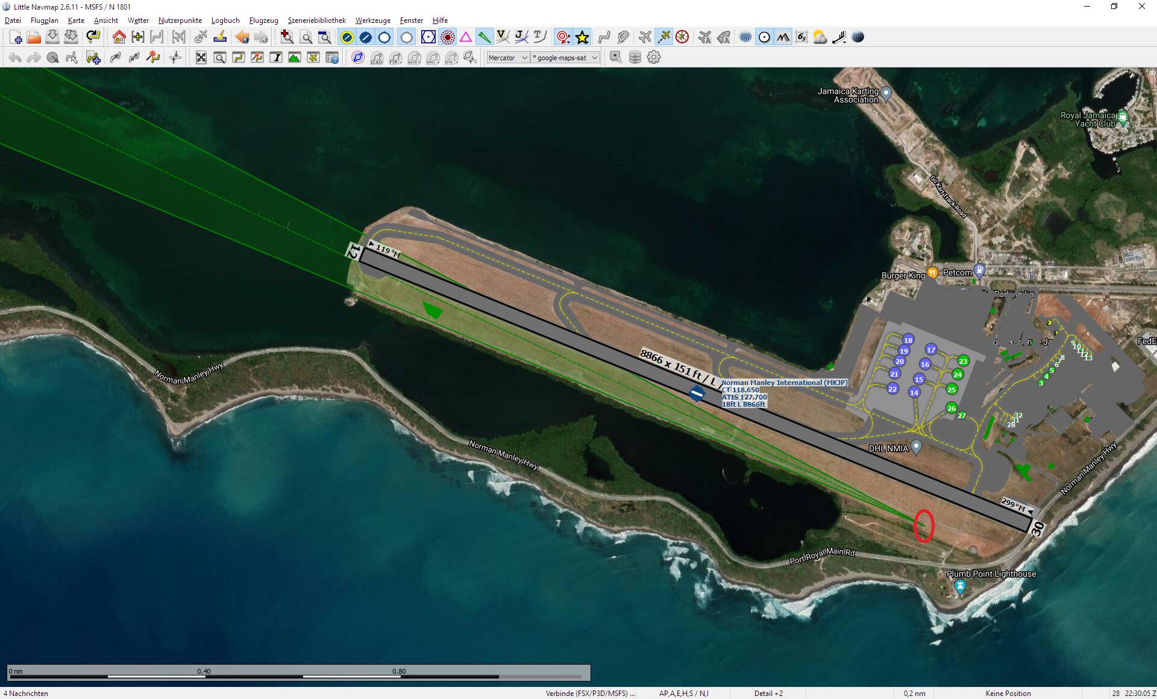Click the 4 Nachrichten status bar entry
Viewport: 1157px width, 699px height.
(25, 694)
